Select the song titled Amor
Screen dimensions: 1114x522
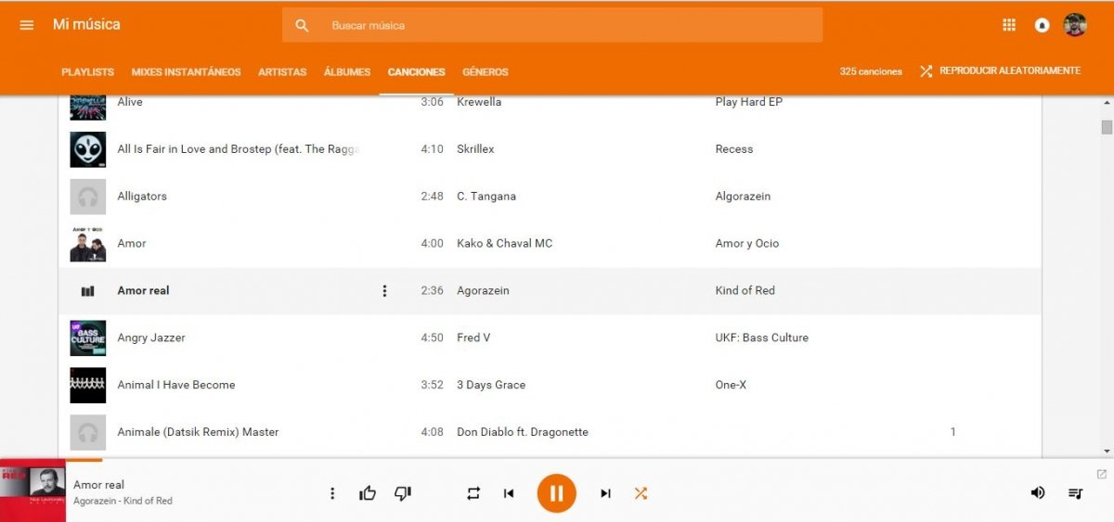click(x=132, y=244)
